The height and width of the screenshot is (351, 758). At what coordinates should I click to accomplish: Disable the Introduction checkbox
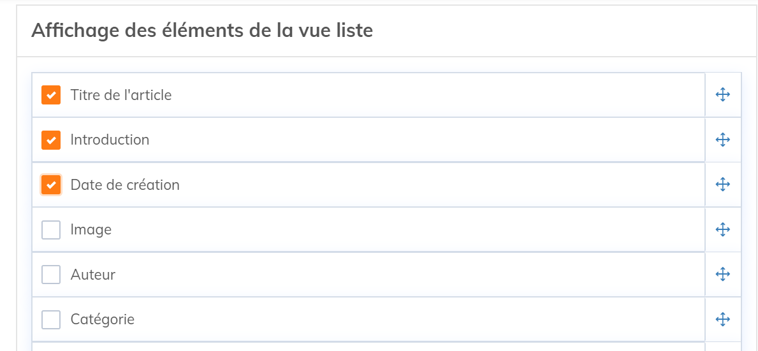point(51,140)
